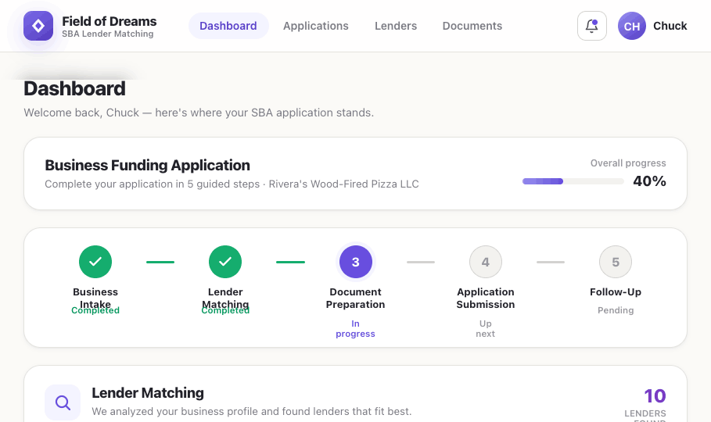Click the Dashboard page heading
Viewport: 711px width, 422px height.
point(75,88)
